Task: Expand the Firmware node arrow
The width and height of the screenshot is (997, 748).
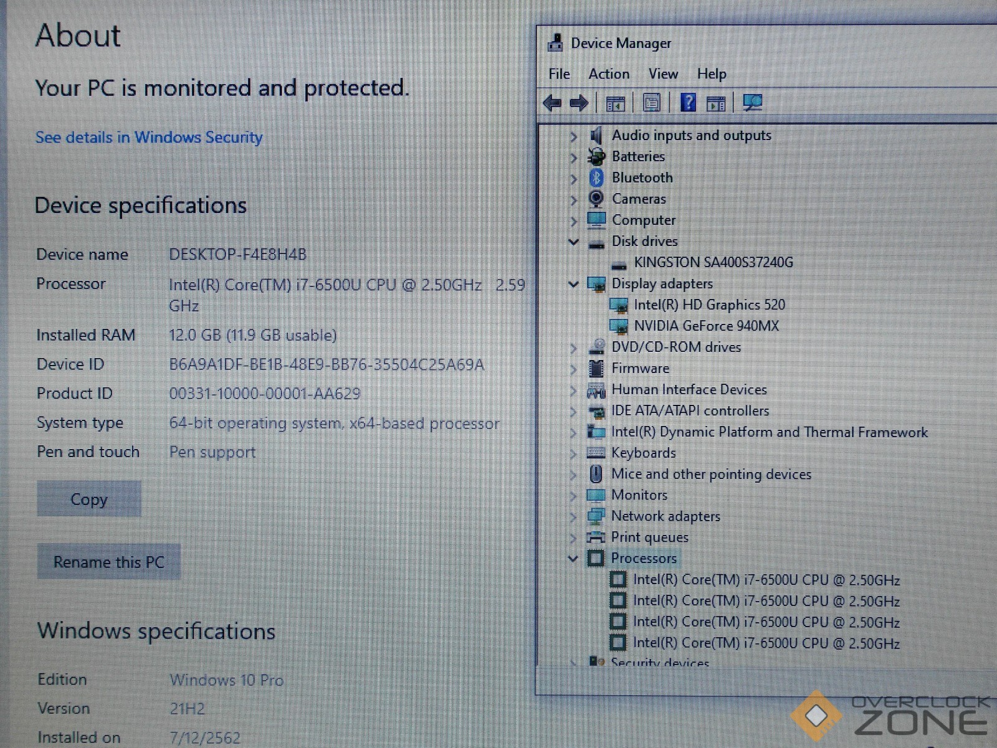Action: (573, 369)
